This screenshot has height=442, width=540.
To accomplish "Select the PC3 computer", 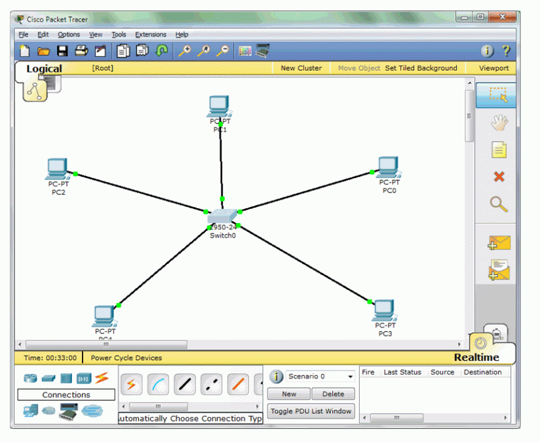I will (x=384, y=311).
